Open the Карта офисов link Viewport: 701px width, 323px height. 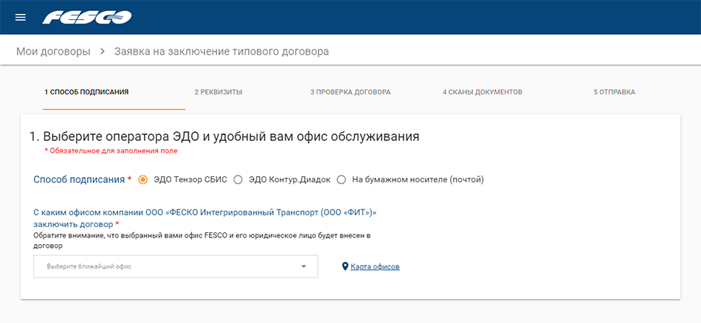tap(375, 267)
